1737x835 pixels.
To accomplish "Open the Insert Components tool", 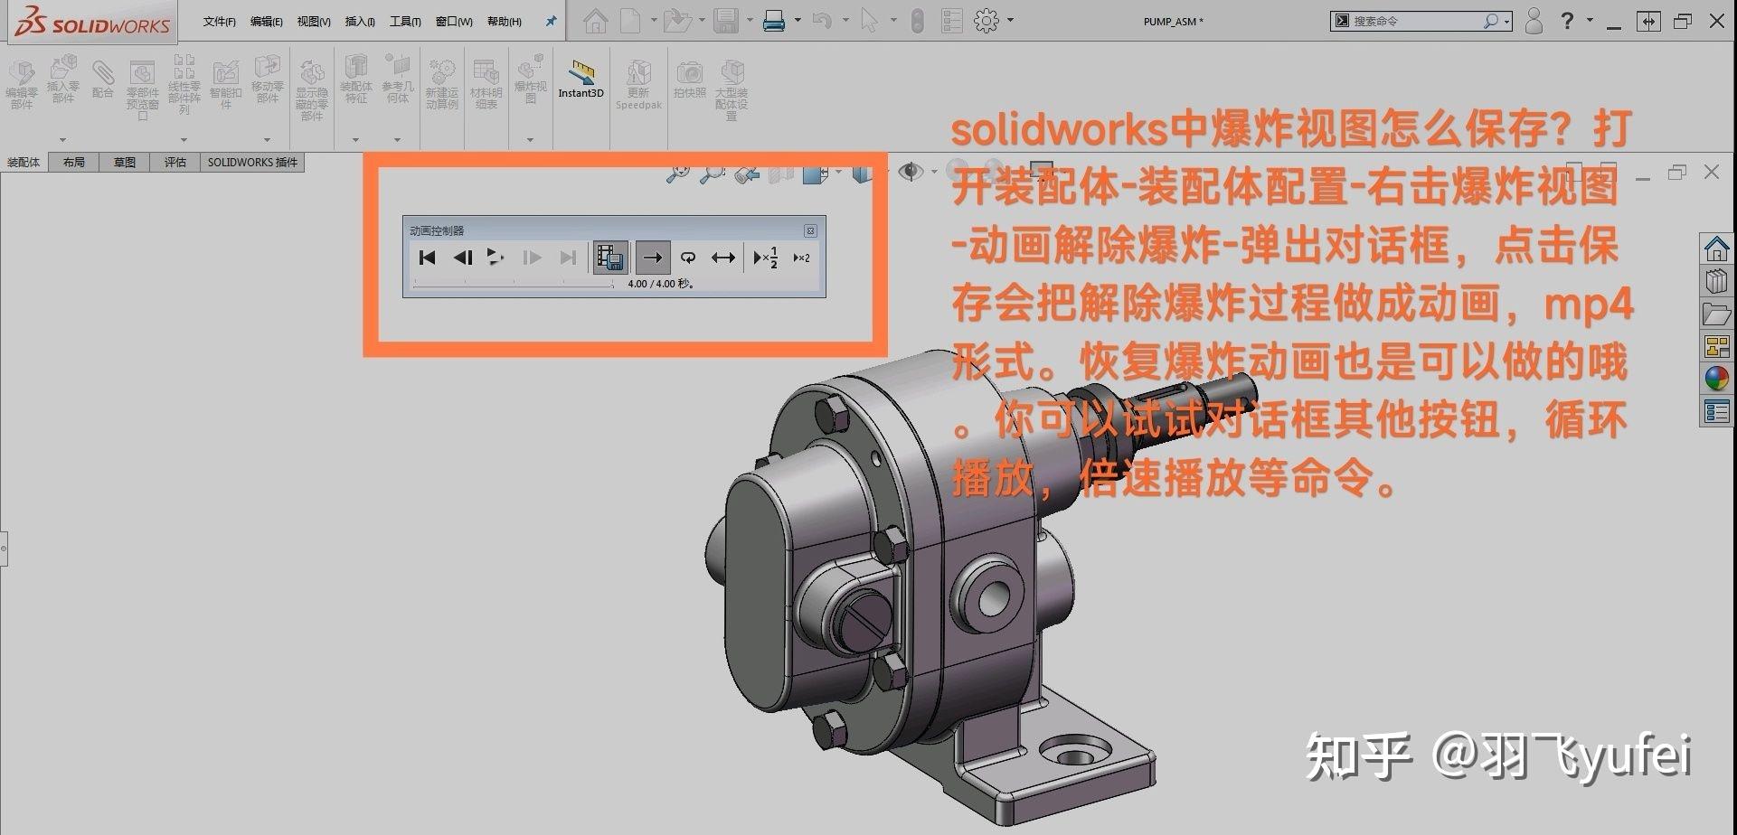I will coord(63,81).
